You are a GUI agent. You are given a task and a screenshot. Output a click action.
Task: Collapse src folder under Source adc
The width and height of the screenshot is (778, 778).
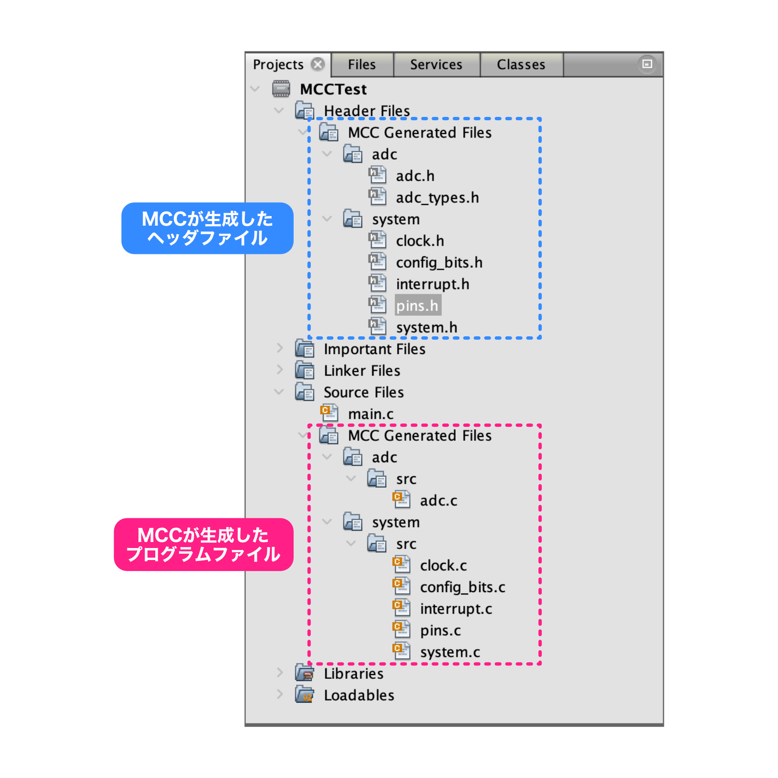tap(351, 478)
